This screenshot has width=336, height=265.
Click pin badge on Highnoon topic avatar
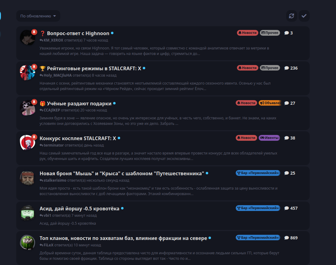(x=34, y=32)
